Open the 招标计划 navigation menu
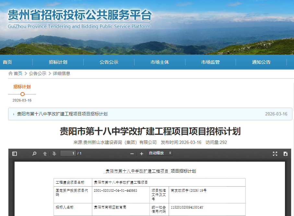The height and width of the screenshot is (216, 294). point(58,62)
